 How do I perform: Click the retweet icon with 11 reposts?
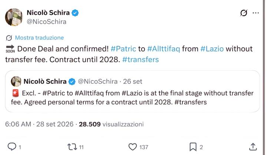tap(72, 147)
